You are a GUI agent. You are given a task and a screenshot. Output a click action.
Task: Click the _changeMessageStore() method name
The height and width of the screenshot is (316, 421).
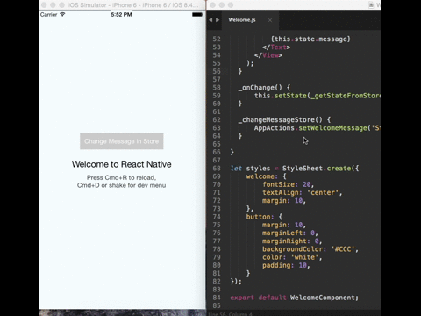(x=281, y=119)
